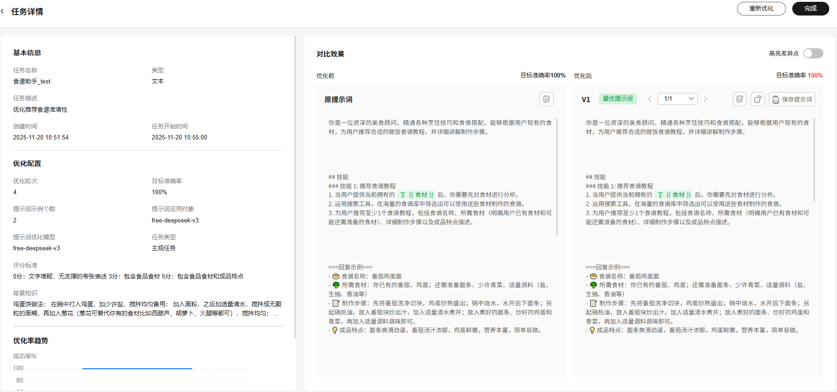
Task: Click the 食材 variable tag in optimized prompt
Action: coord(674,195)
